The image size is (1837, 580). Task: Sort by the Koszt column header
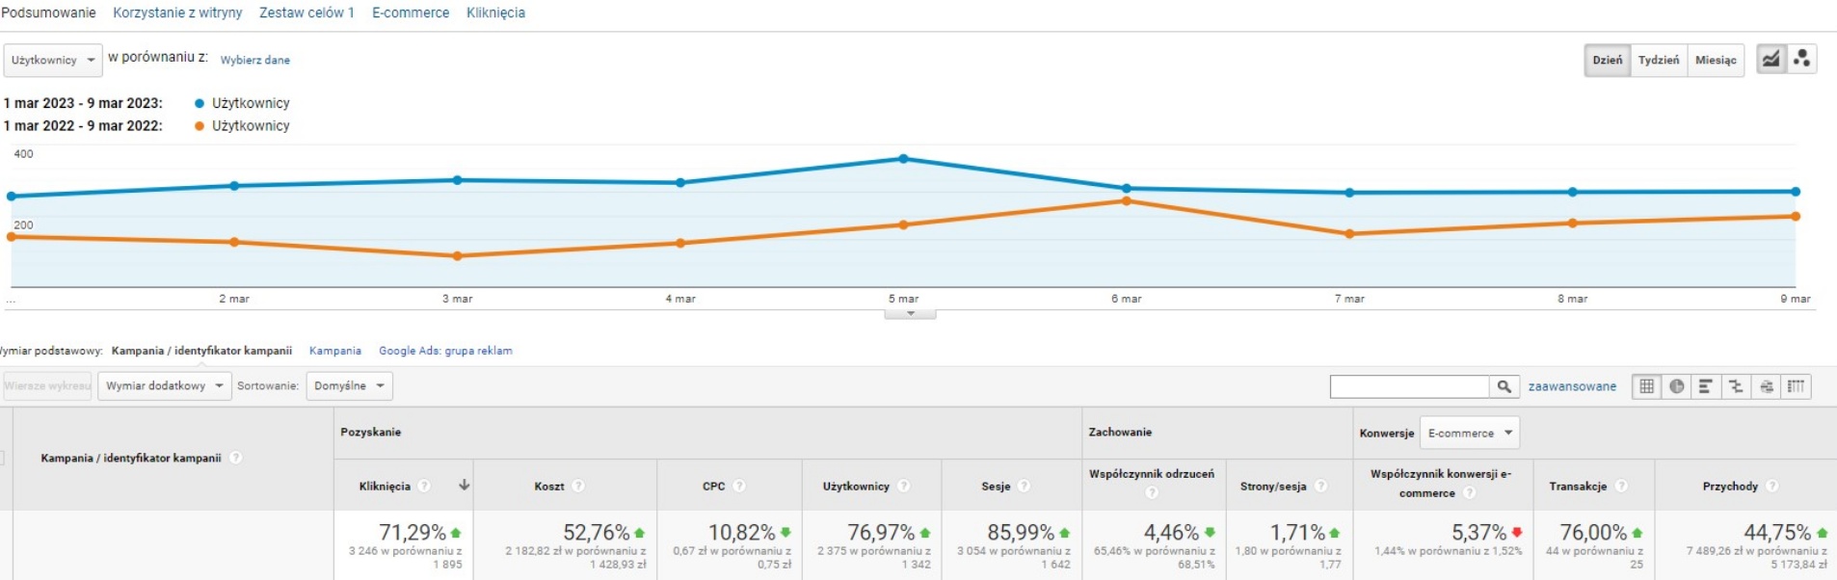point(549,487)
